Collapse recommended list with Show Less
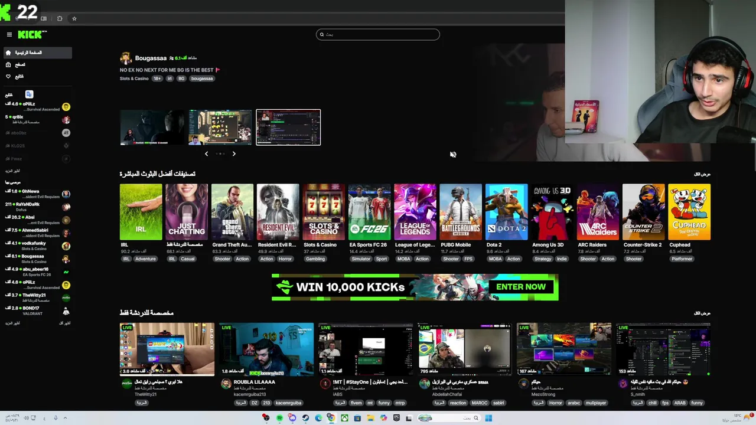The height and width of the screenshot is (425, 756). click(x=65, y=323)
